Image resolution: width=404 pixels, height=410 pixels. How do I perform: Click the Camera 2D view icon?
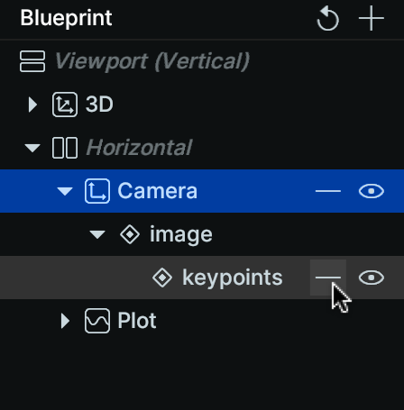[97, 191]
